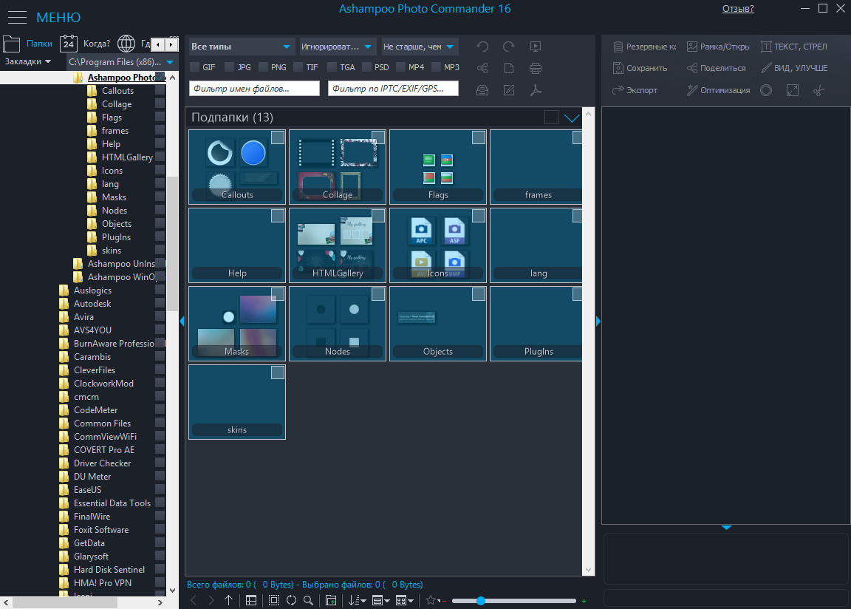This screenshot has height=609, width=851.
Task: Click the printer icon
Action: tap(536, 69)
